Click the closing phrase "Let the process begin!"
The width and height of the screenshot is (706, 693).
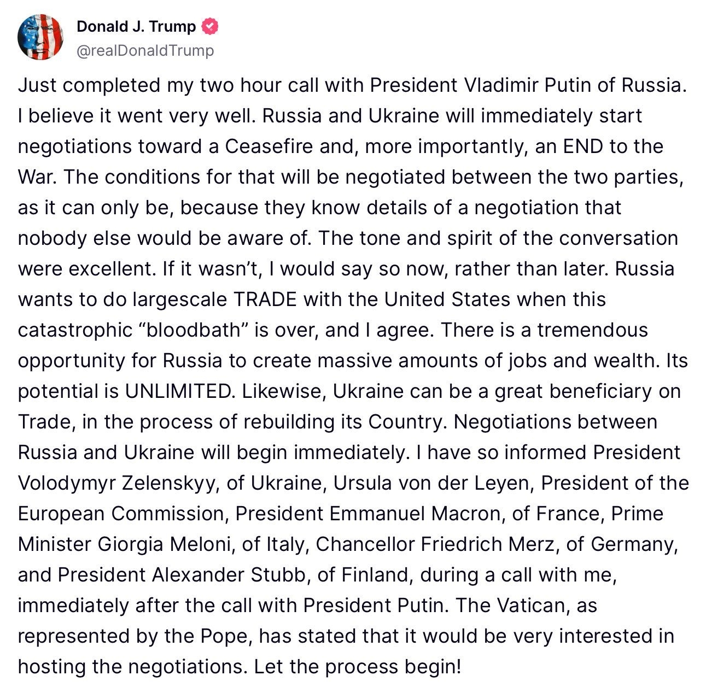click(x=358, y=667)
